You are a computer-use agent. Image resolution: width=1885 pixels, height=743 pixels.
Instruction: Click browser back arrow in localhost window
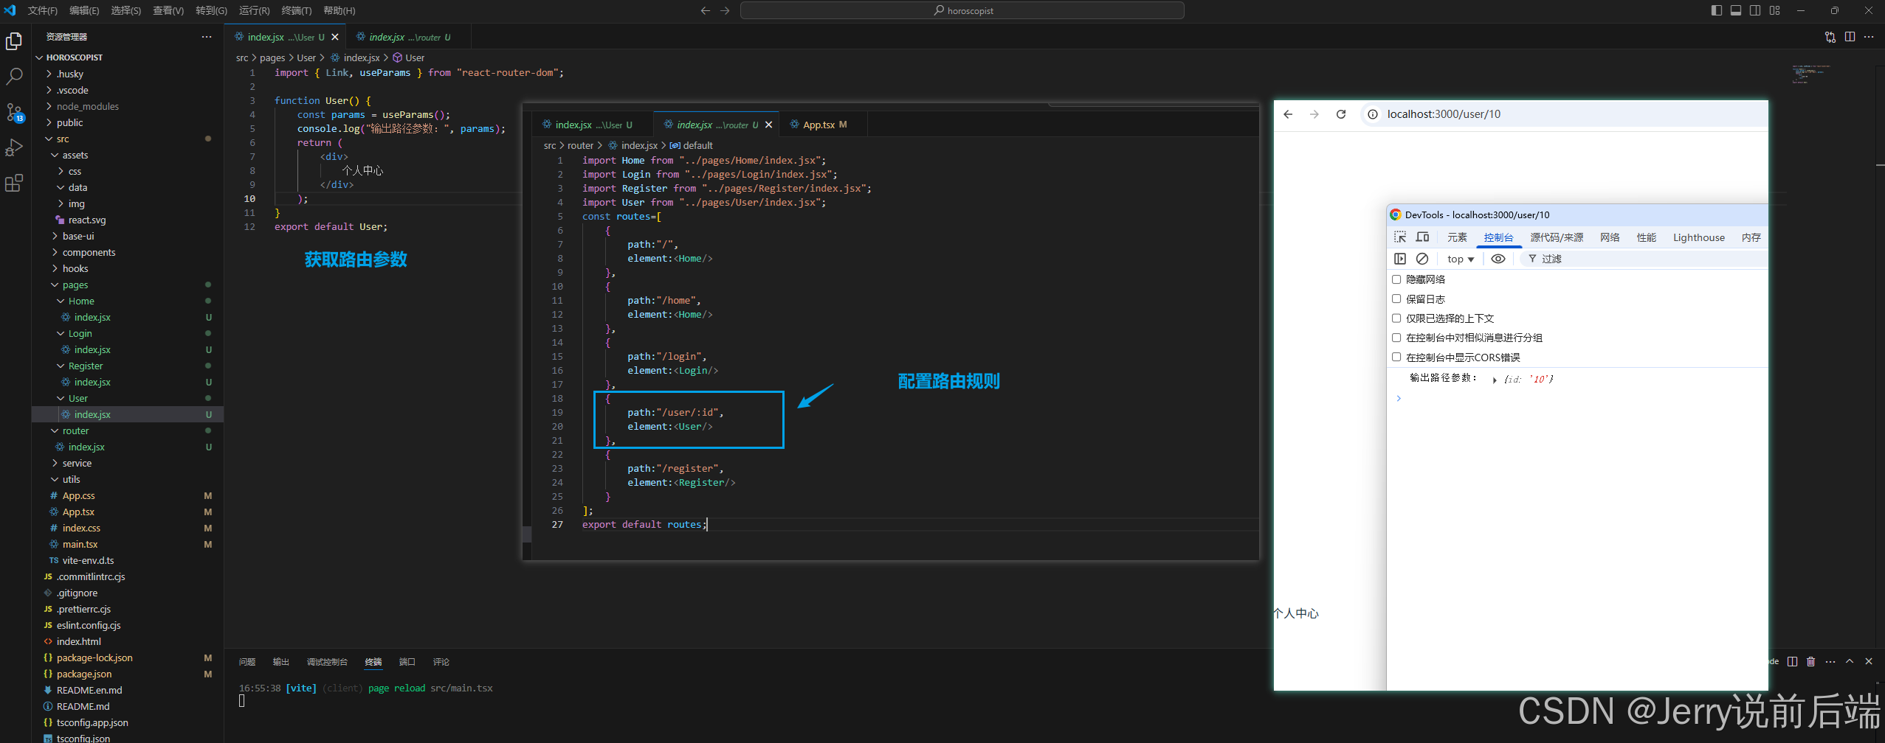coord(1288,114)
